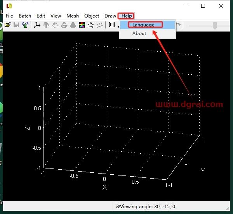Click the Save floppy disk icon

pos(16,25)
